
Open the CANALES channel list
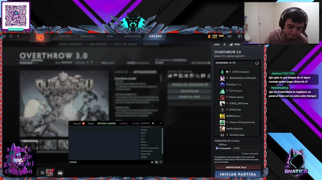point(145,123)
